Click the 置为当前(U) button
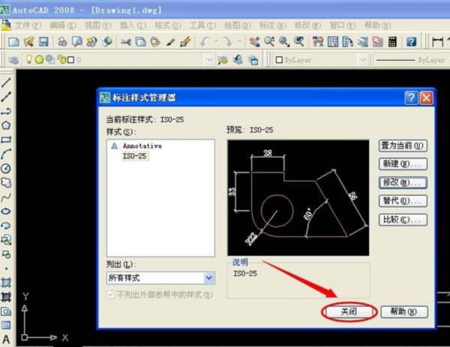The image size is (450, 347). tap(403, 146)
